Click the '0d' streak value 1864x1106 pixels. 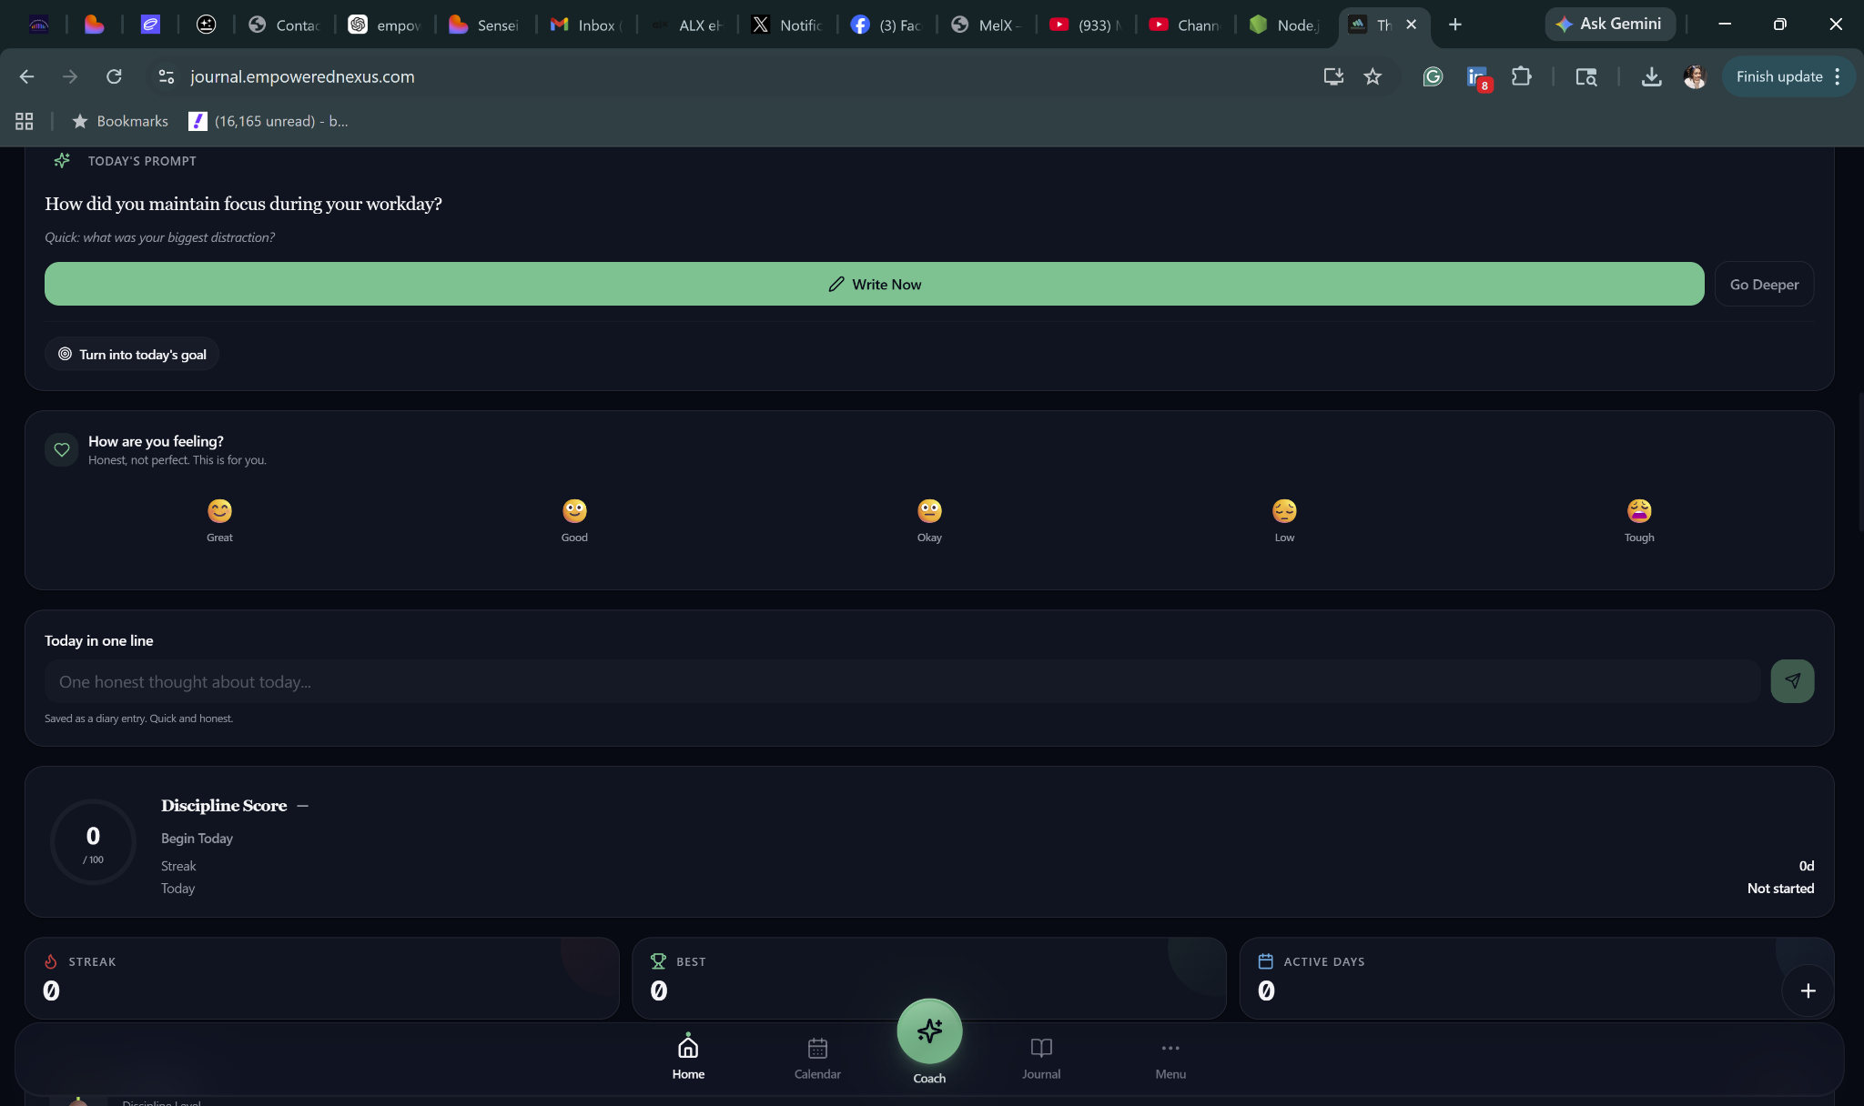(1806, 865)
